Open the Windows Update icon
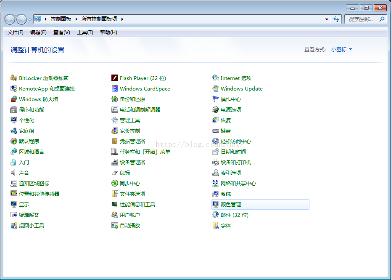Viewport: 391px width, 280px height. pyautogui.click(x=215, y=89)
